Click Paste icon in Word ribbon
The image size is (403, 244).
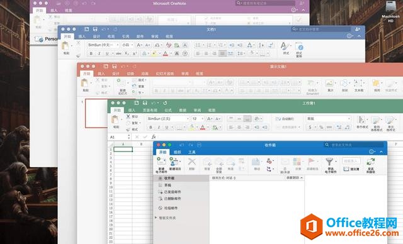point(65,46)
